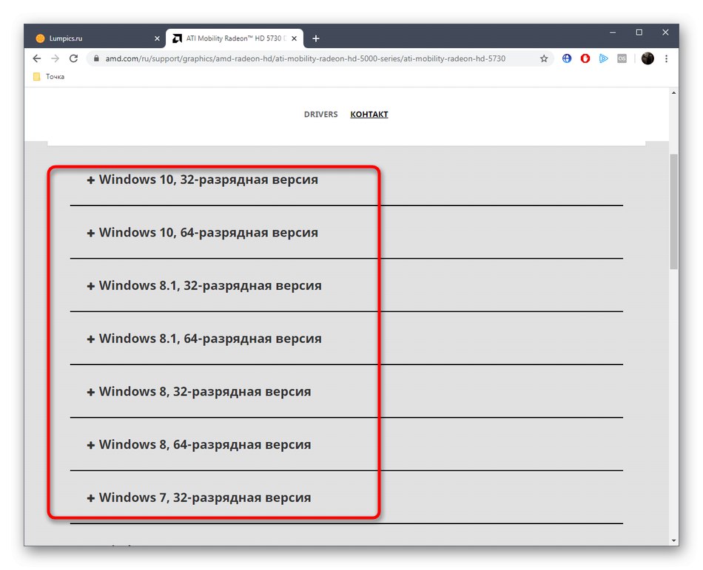Go forward in browser history

pyautogui.click(x=55, y=58)
